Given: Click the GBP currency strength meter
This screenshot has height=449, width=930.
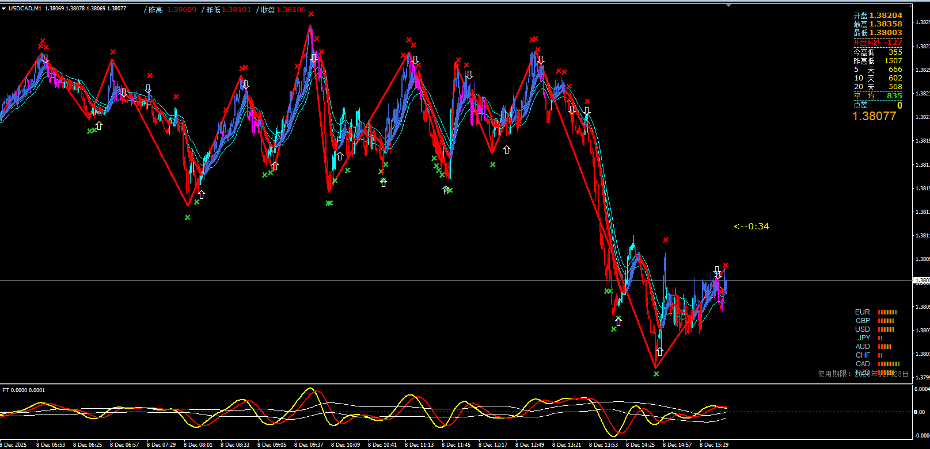Looking at the screenshot, I should [x=874, y=321].
